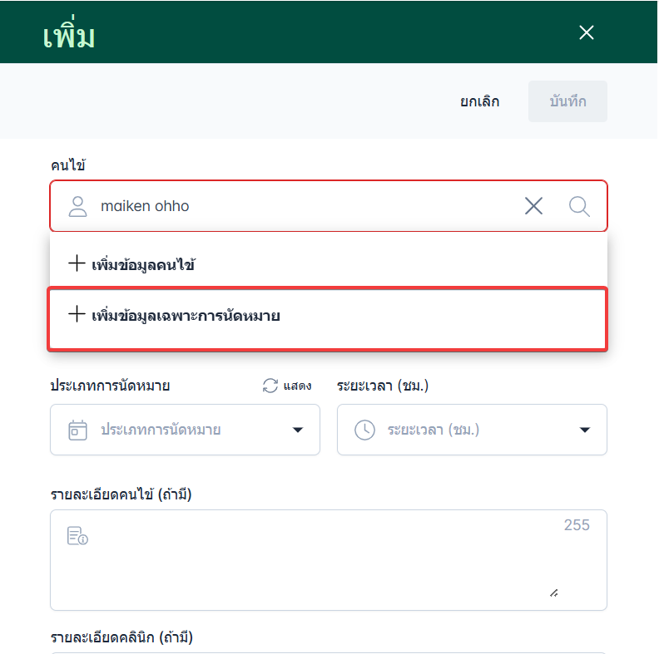The height and width of the screenshot is (654, 659).
Task: Close the เพิ่ม dialog with X
Action: (x=587, y=32)
